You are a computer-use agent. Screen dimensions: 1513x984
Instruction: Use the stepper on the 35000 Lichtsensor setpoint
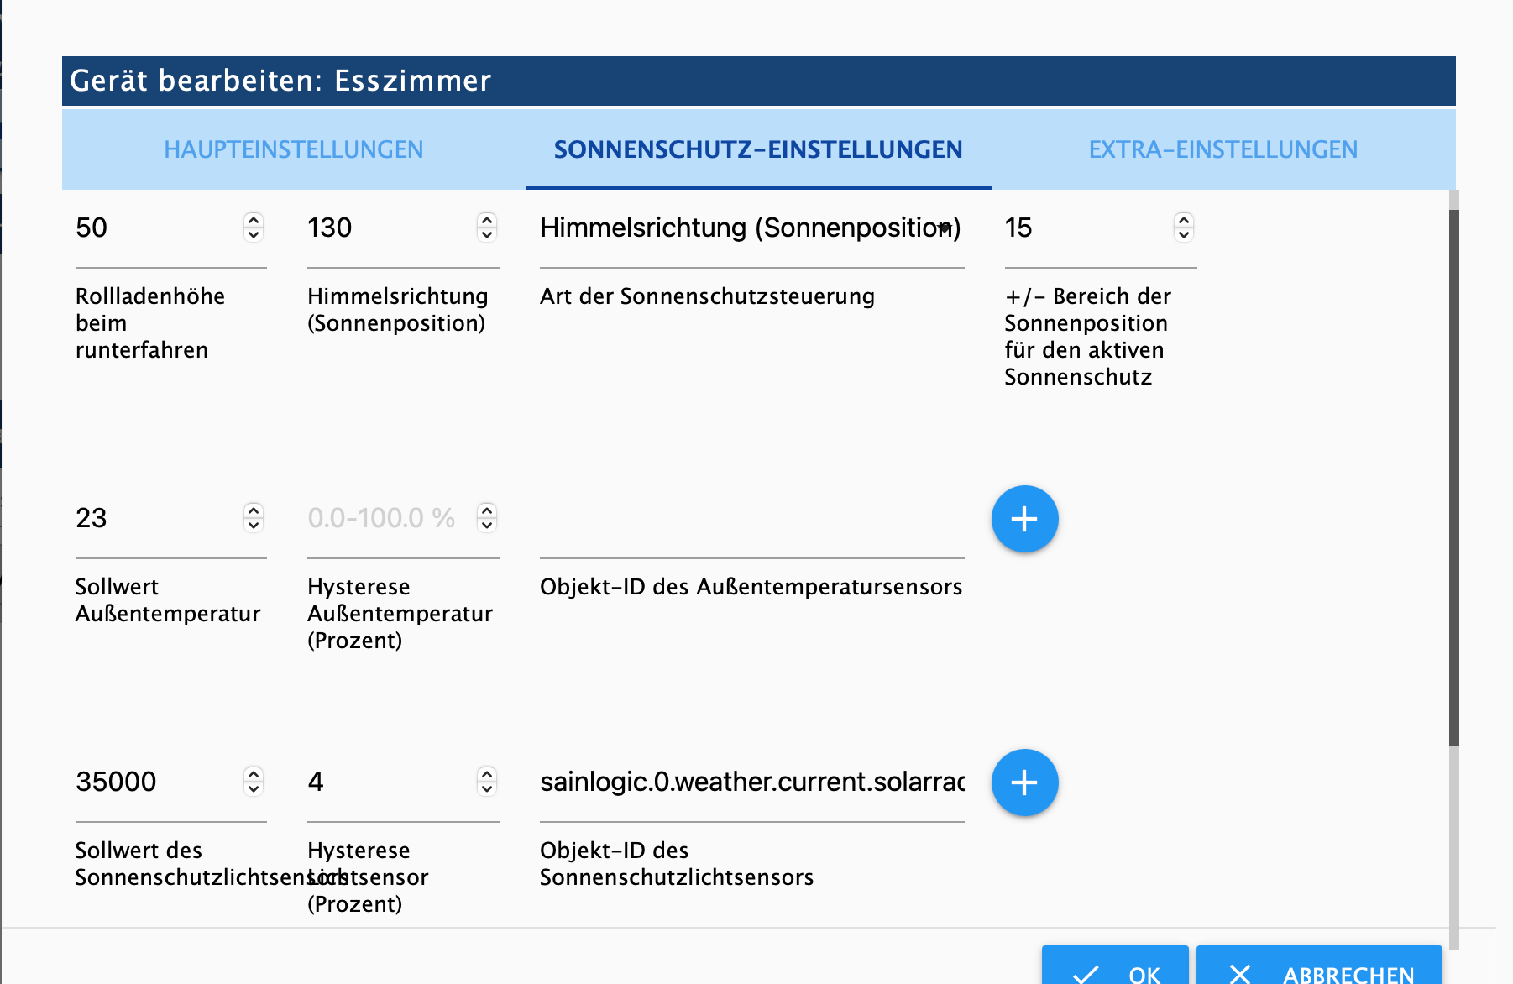[x=254, y=782]
